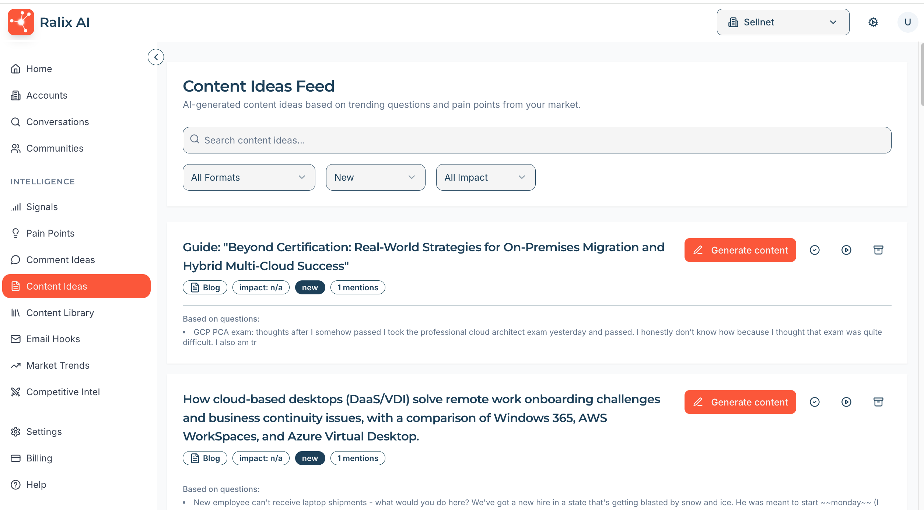The width and height of the screenshot is (924, 510).
Task: Open Content Library menu item
Action: [60, 313]
